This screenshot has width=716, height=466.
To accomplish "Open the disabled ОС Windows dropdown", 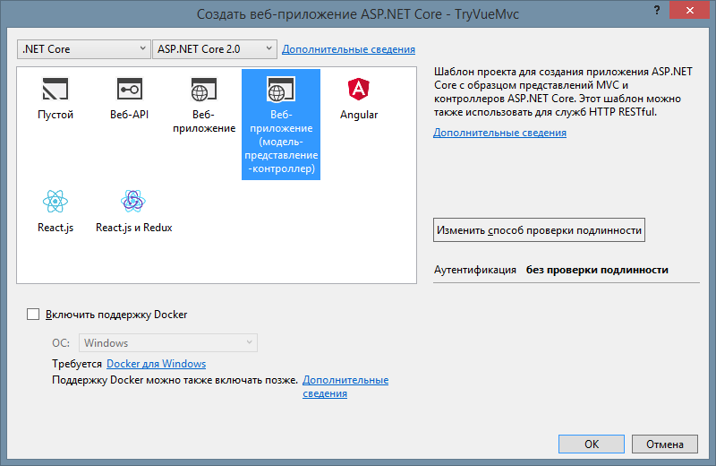I will point(168,343).
